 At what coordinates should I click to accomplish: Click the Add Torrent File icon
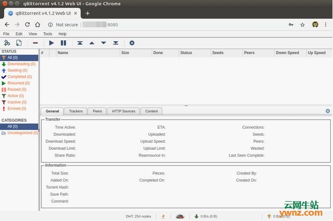coord(19,43)
